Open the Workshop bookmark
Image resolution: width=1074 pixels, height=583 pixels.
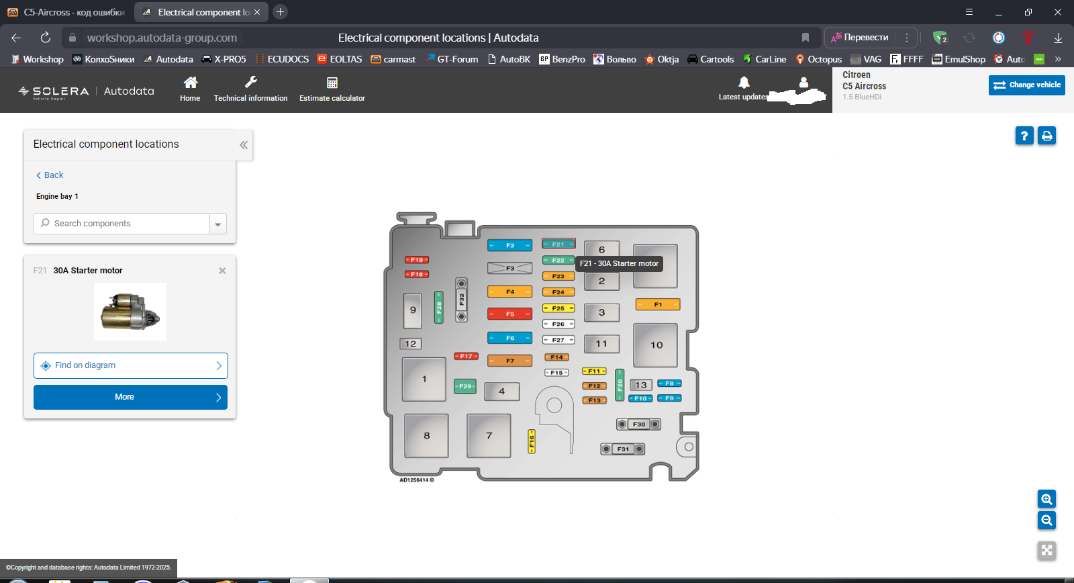38,59
